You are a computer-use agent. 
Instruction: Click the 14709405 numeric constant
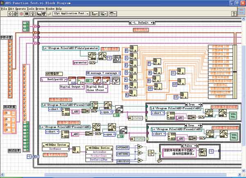tap(123, 147)
